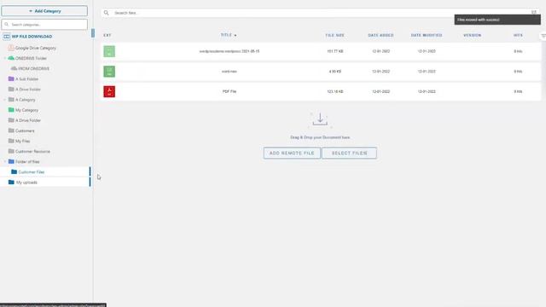
Task: Sort by the DATE MODIFIED column header
Action: coord(427,36)
